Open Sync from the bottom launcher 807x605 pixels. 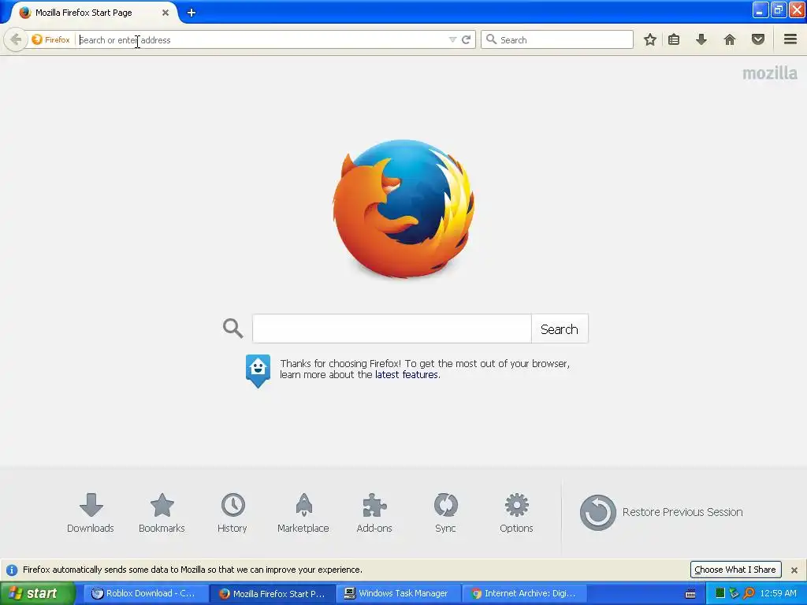(x=446, y=512)
